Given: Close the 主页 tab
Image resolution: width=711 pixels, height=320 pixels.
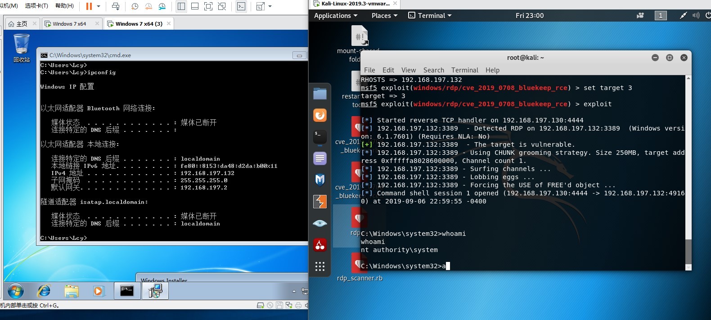Looking at the screenshot, I should [35, 23].
